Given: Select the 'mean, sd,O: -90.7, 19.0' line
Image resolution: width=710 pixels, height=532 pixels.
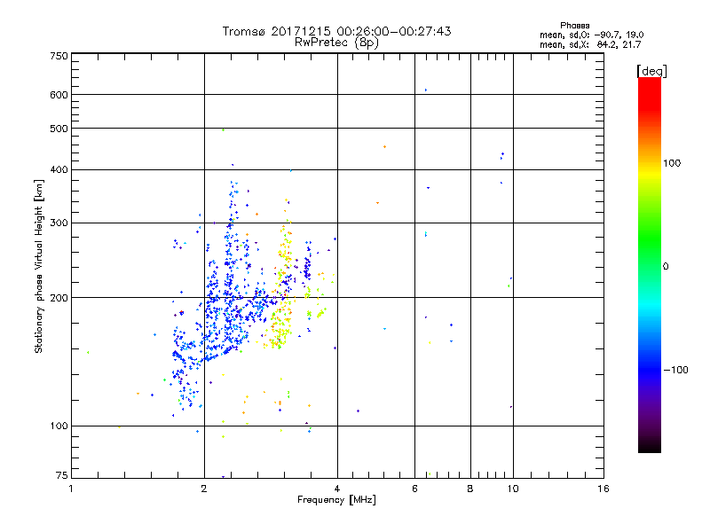Looking at the screenshot, I should [x=591, y=35].
